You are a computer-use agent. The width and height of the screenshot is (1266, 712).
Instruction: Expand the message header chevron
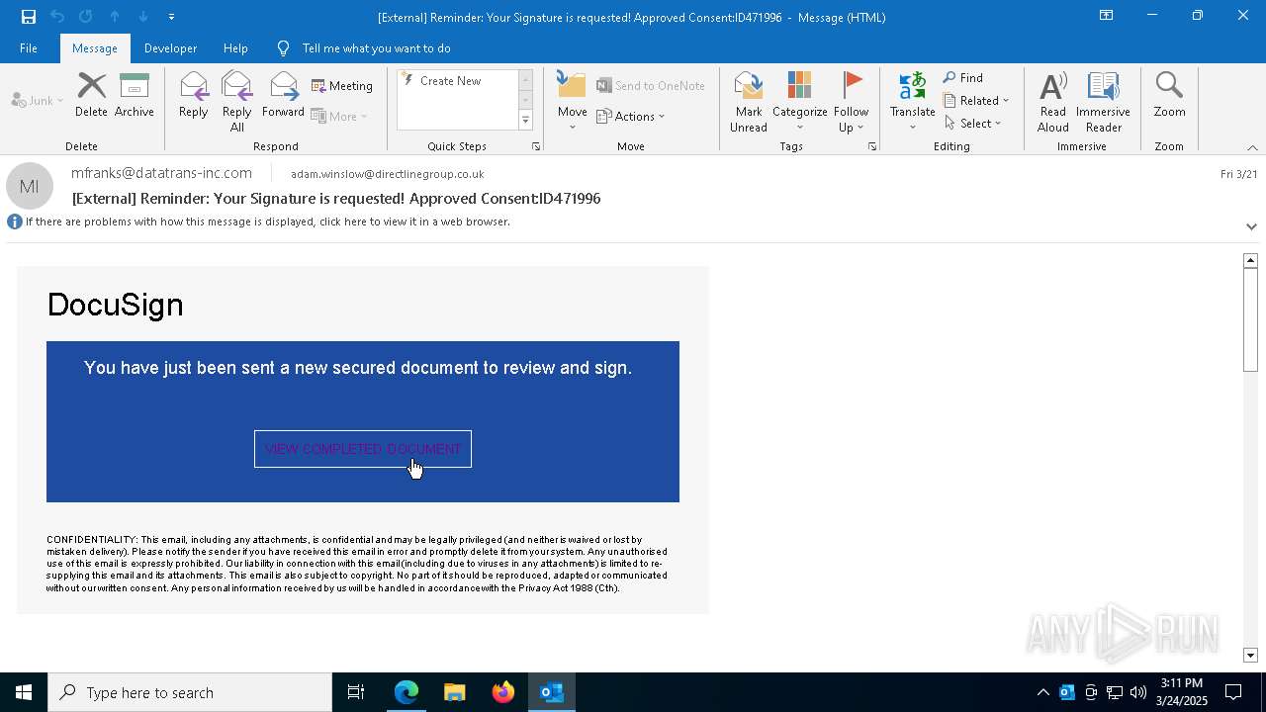tap(1251, 226)
